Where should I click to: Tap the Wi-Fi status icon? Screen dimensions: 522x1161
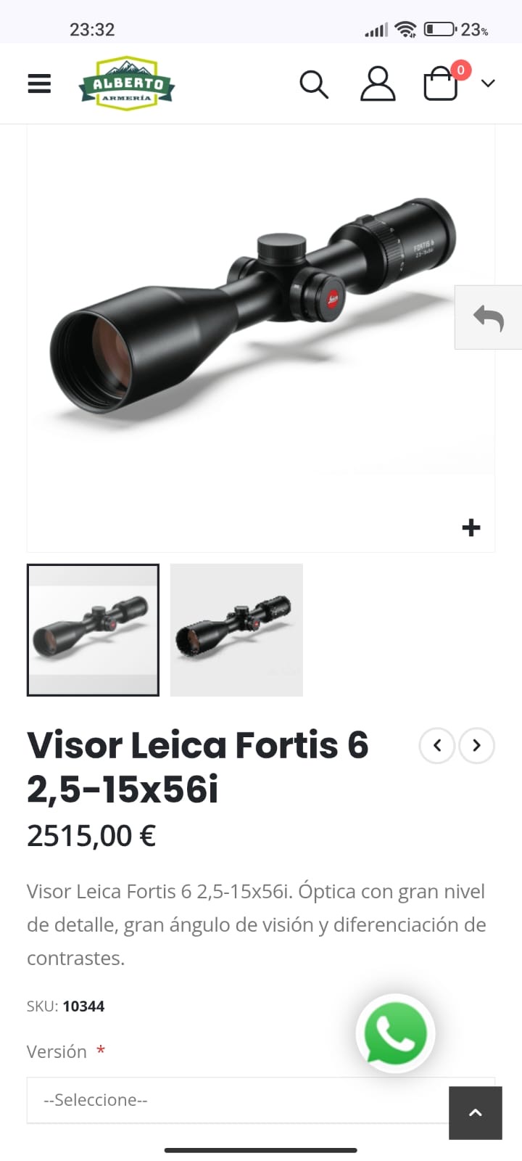(405, 29)
